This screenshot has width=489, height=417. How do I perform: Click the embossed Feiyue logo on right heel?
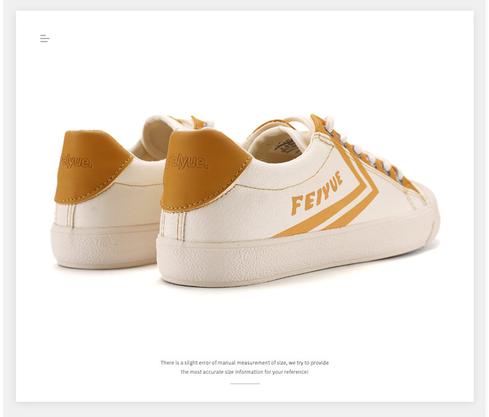coord(187,161)
